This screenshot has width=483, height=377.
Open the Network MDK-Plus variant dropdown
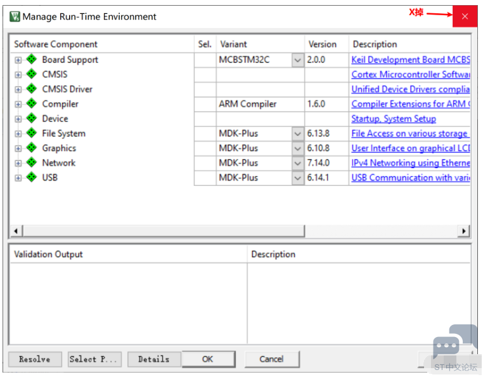[297, 163]
